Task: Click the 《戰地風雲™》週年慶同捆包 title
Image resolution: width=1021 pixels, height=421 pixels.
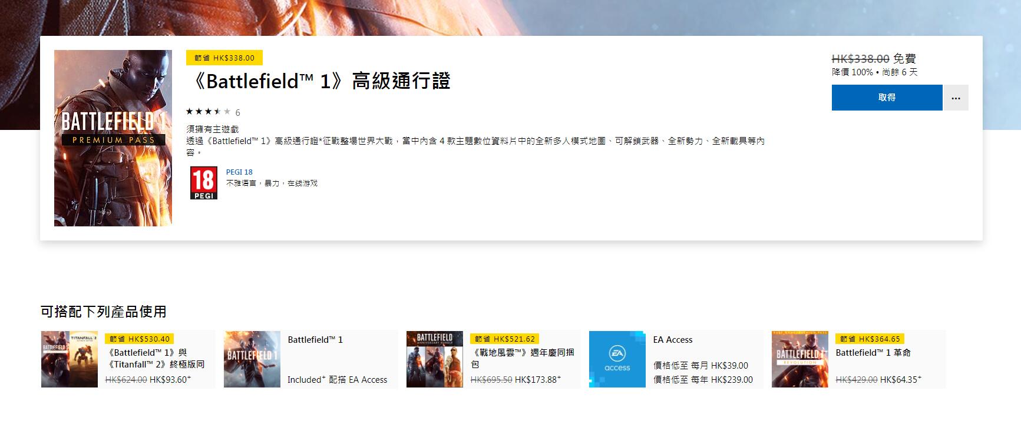Action: pyautogui.click(x=522, y=358)
